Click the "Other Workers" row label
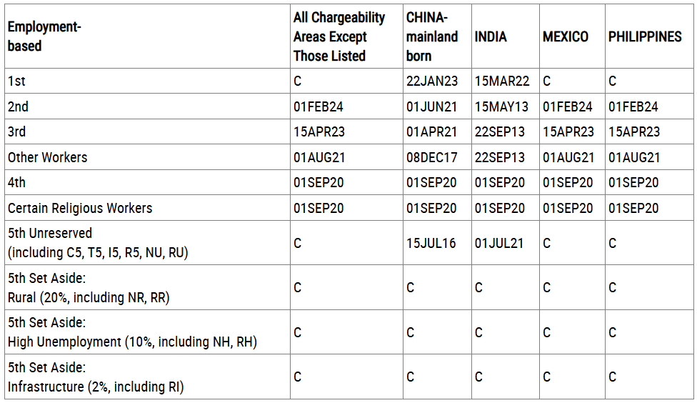Image resolution: width=697 pixels, height=403 pixels. click(x=47, y=157)
